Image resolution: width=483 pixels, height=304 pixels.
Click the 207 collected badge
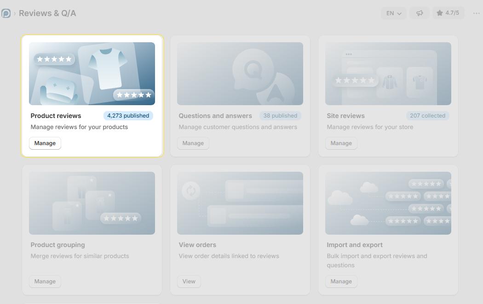pyautogui.click(x=427, y=116)
